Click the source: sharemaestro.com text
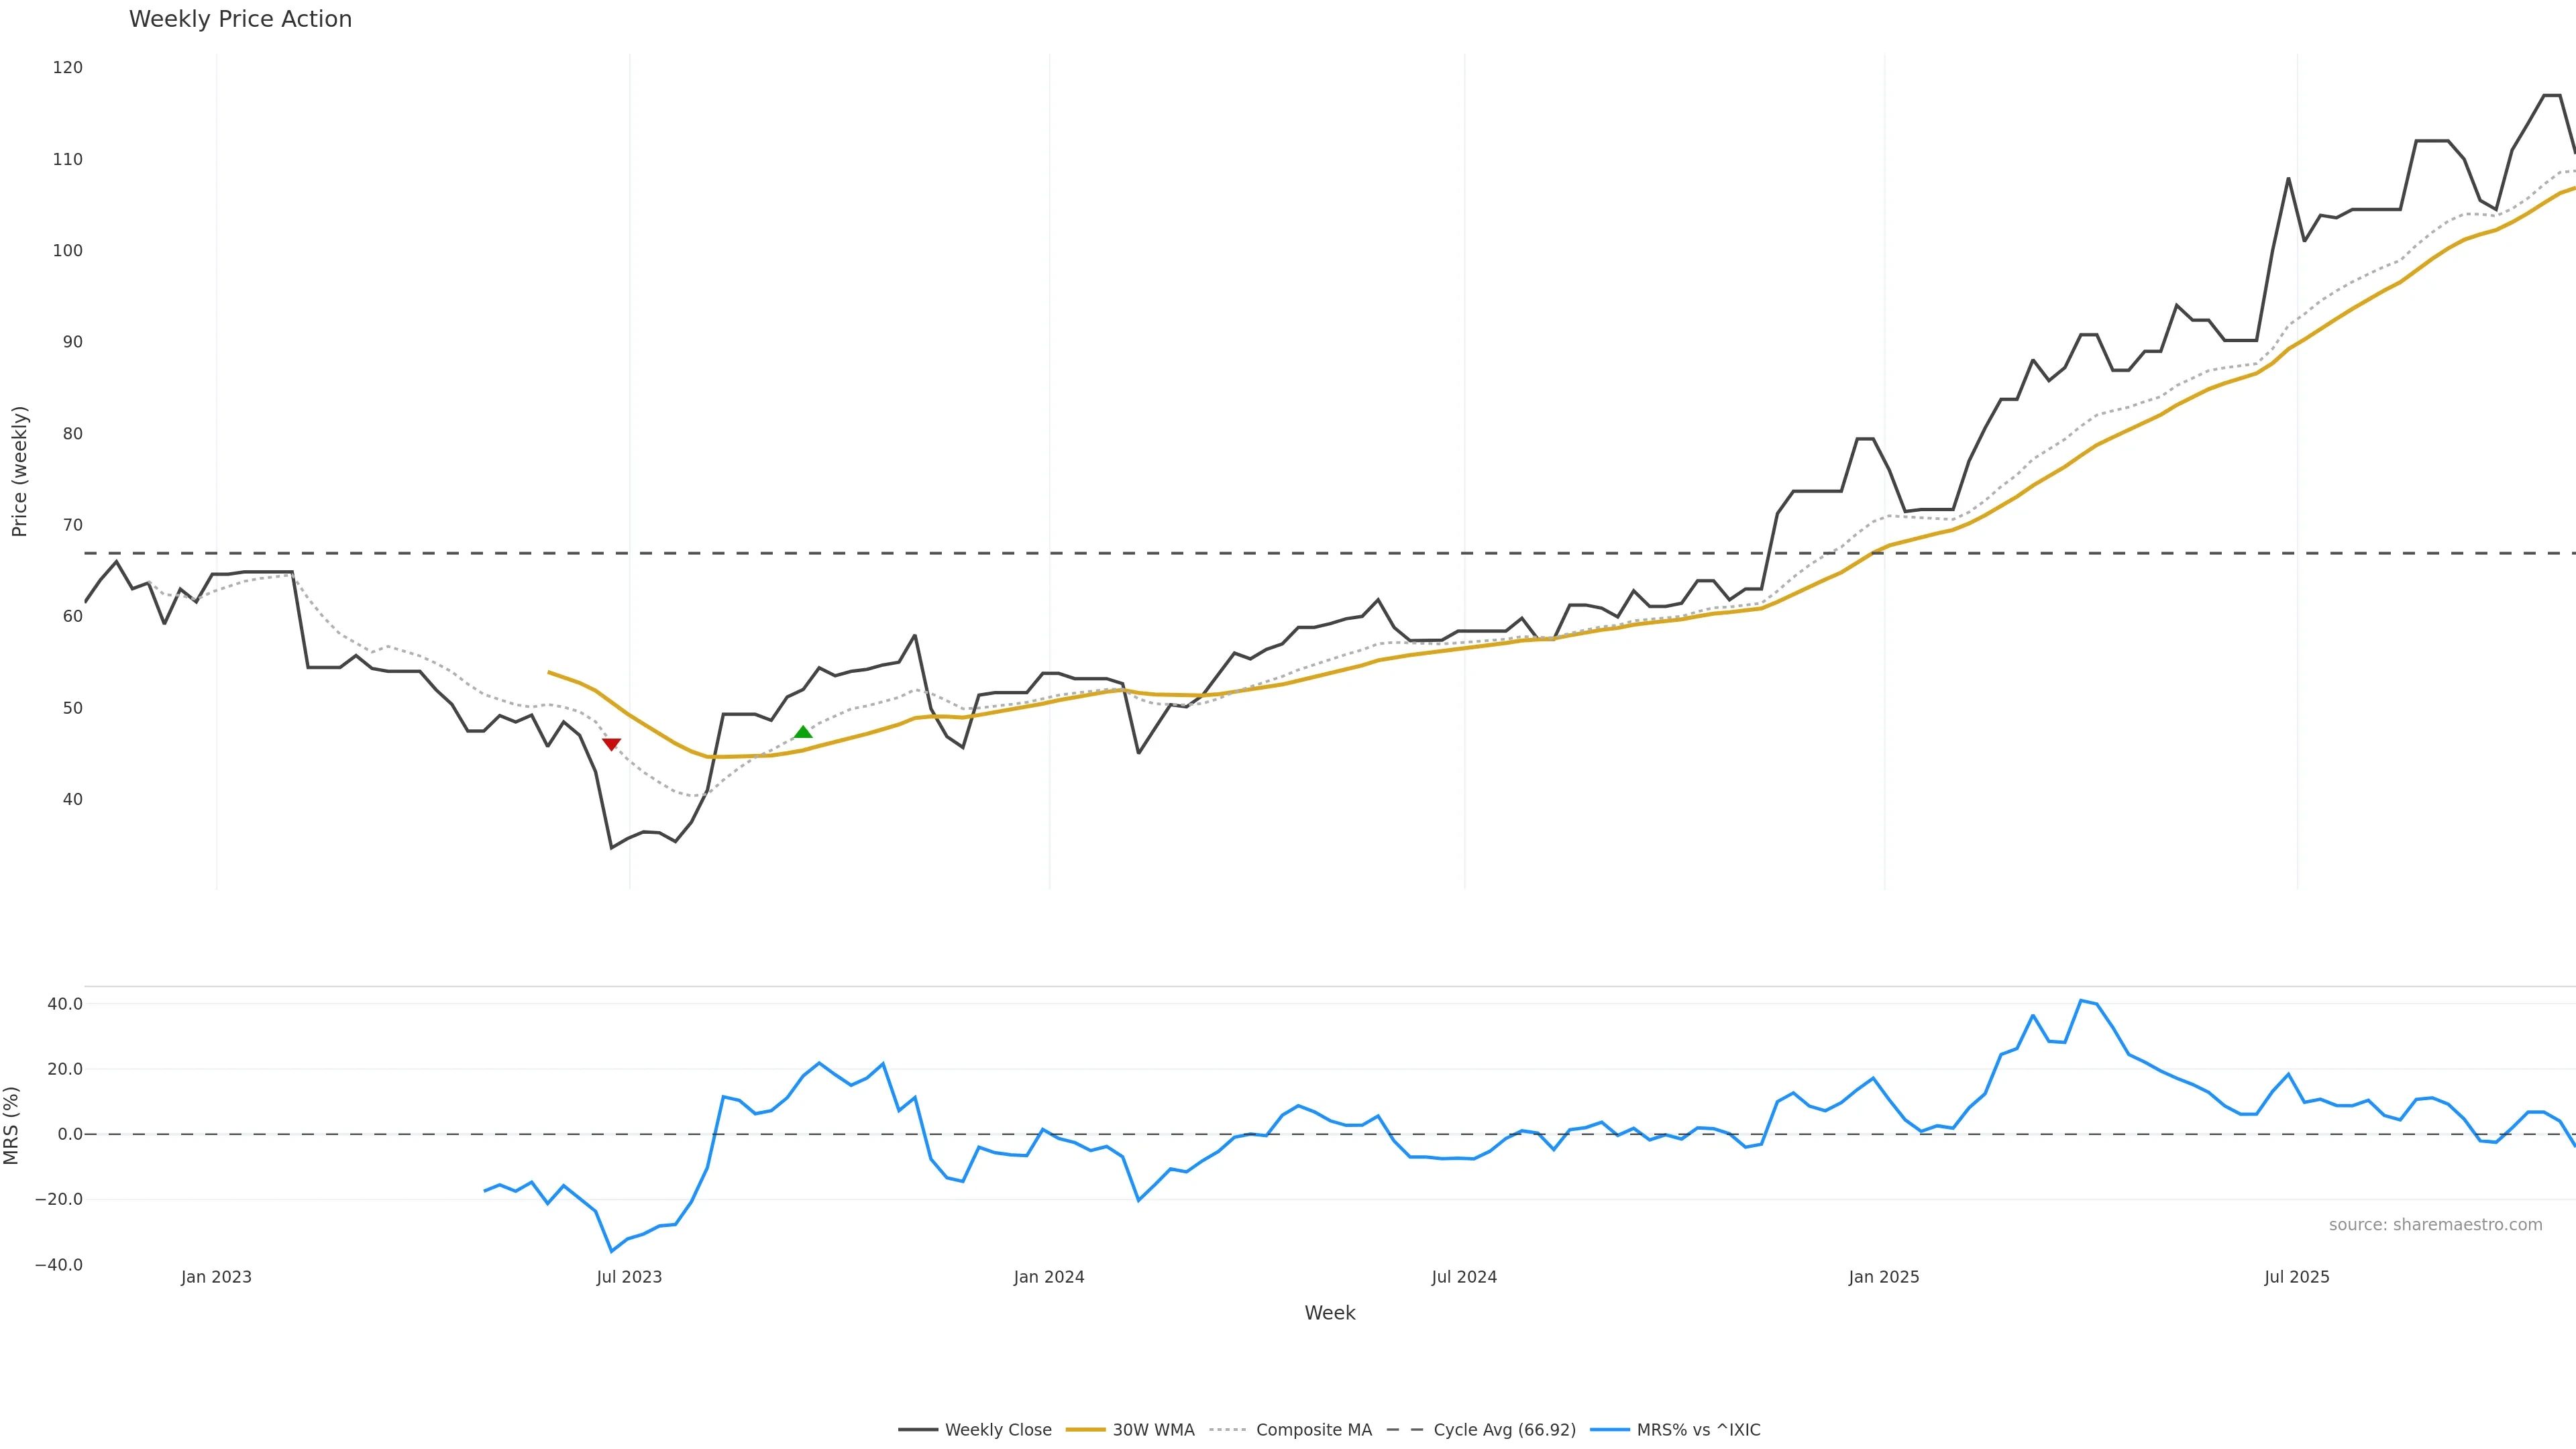This screenshot has height=1449, width=2576. (x=2435, y=1225)
